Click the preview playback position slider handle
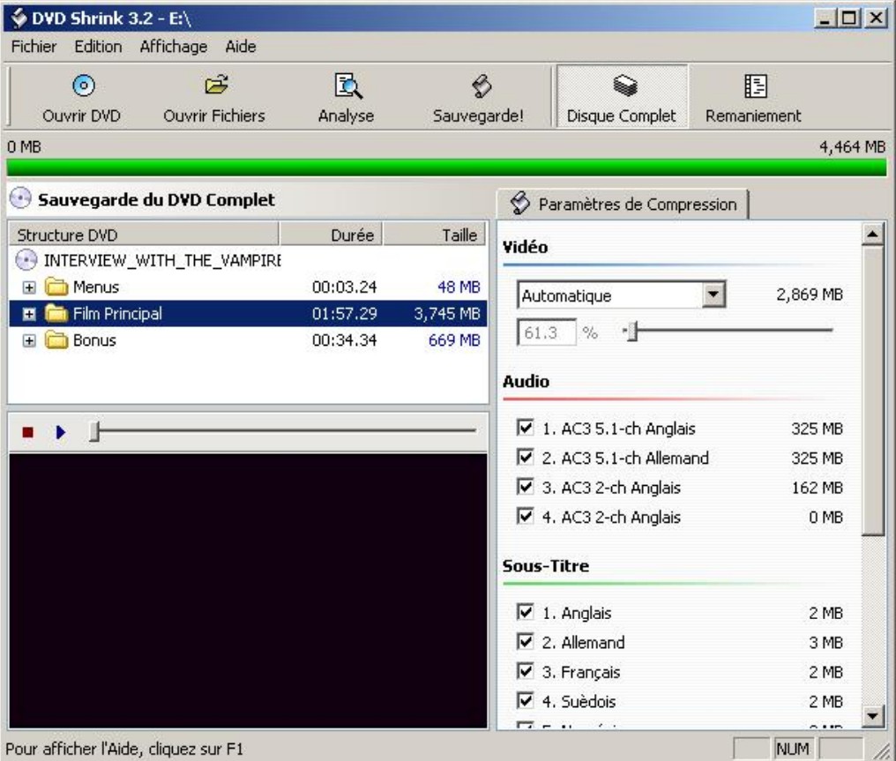The height and width of the screenshot is (761, 896). (x=95, y=431)
